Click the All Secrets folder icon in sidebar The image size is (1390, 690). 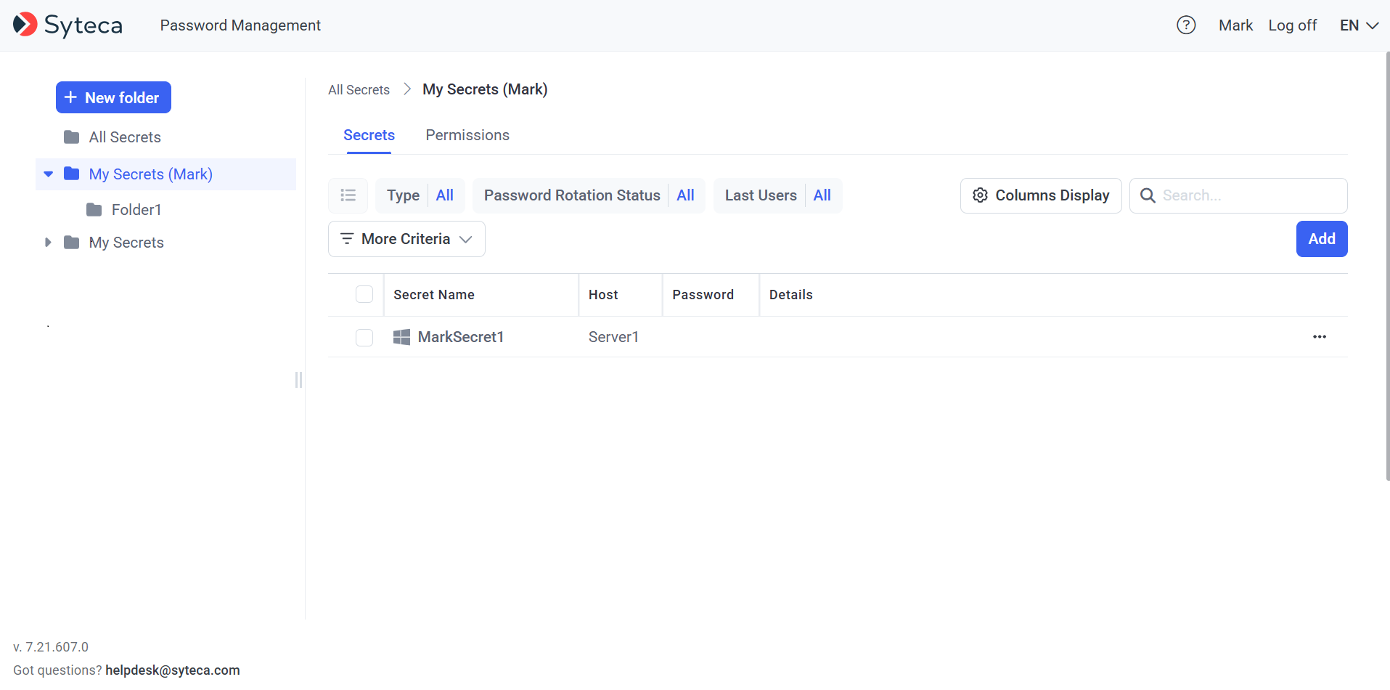[72, 137]
